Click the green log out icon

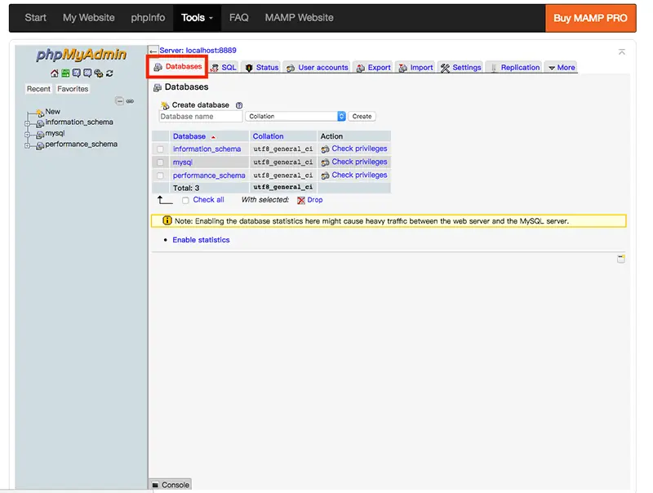coord(65,73)
